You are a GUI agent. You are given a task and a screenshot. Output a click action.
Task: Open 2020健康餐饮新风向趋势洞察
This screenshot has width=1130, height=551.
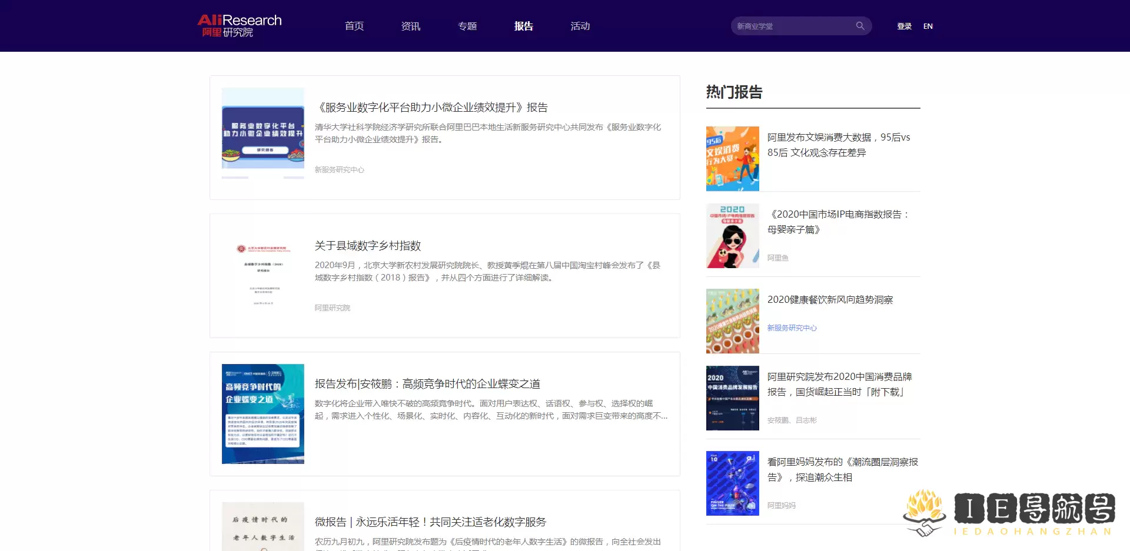(830, 300)
